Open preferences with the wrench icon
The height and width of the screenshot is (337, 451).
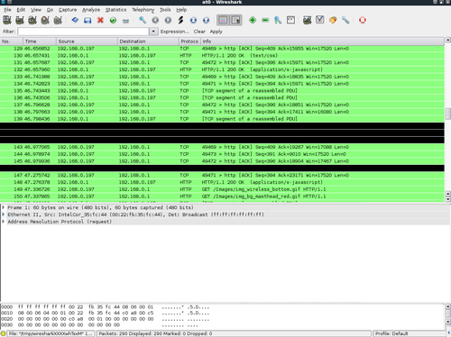pyautogui.click(x=345, y=20)
